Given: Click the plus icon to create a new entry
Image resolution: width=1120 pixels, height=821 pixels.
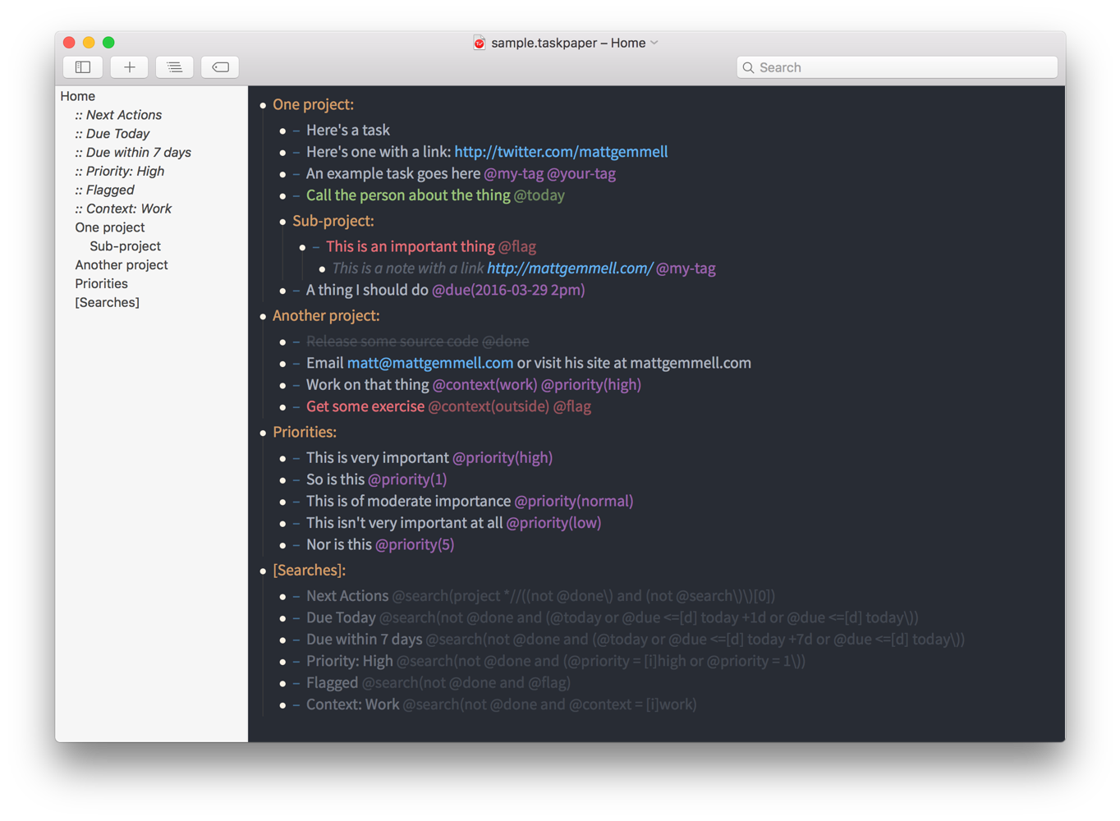Looking at the screenshot, I should click(129, 67).
